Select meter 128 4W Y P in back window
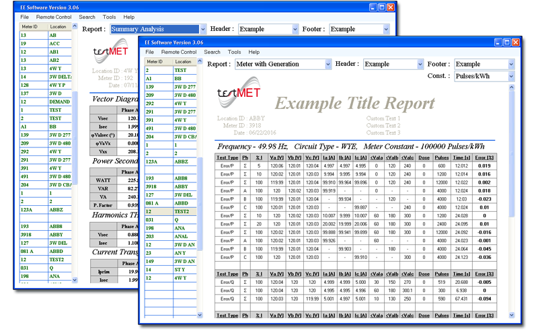Screen dimensions: 538x331 [46, 85]
